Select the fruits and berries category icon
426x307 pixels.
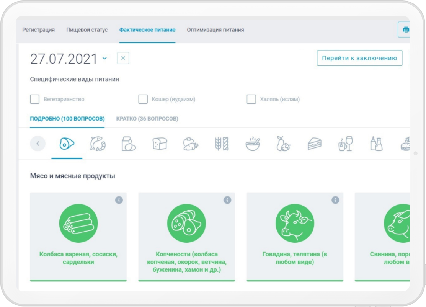pos(283,144)
